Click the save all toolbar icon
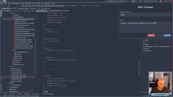 [4, 6]
